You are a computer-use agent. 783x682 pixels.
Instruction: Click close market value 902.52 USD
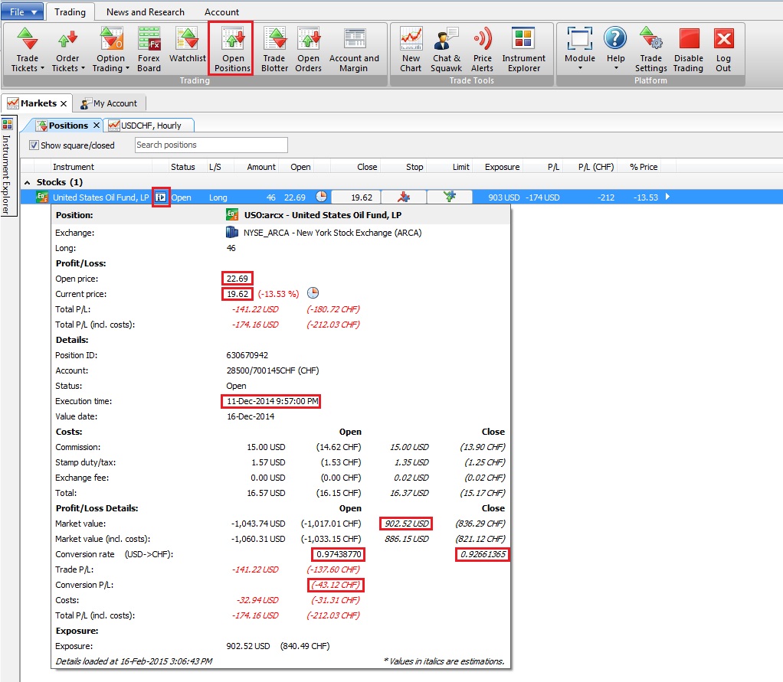(x=407, y=524)
